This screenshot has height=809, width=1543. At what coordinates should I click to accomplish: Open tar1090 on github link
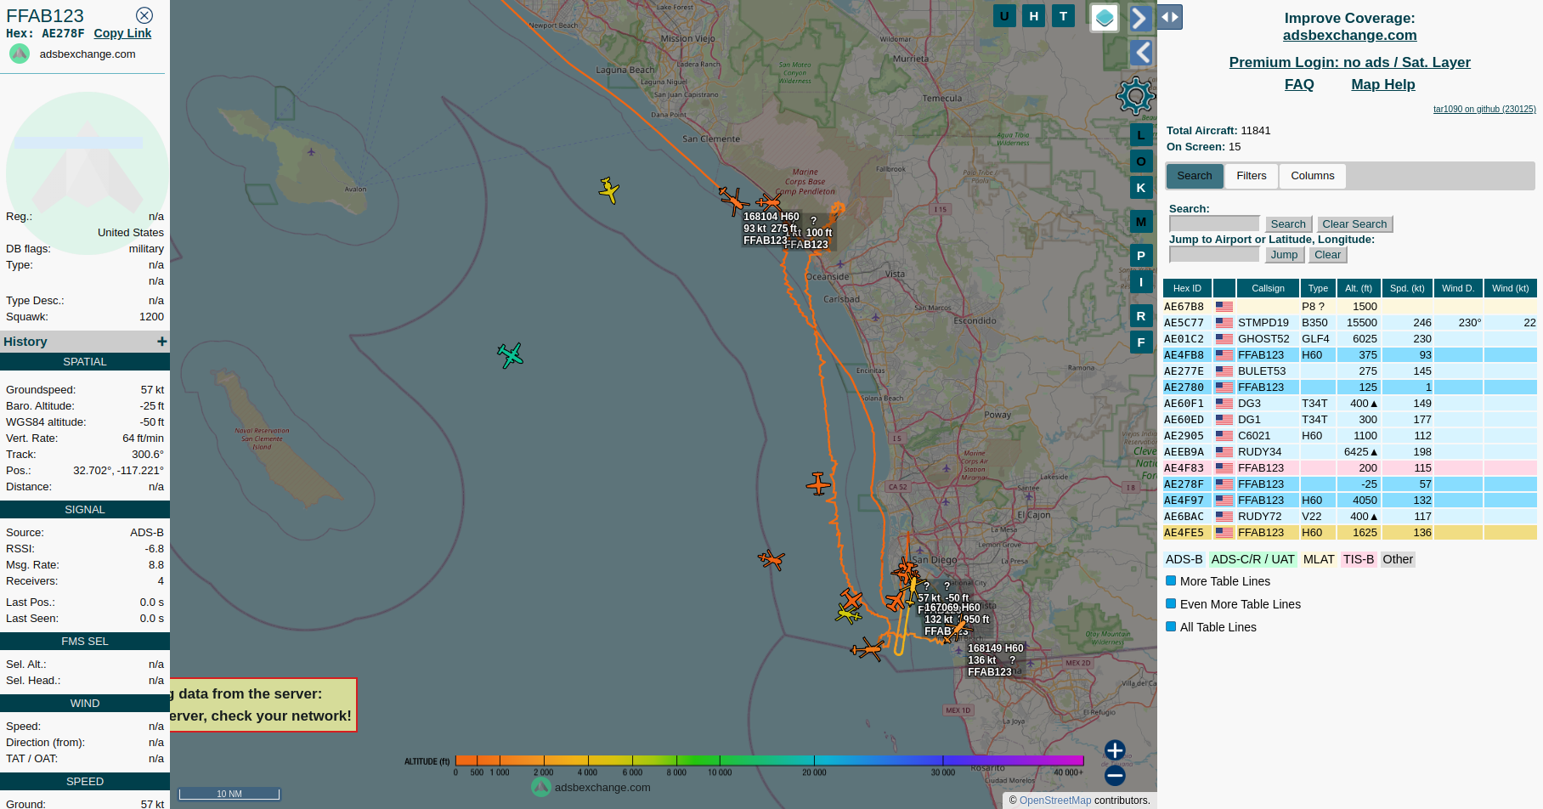[x=1484, y=109]
